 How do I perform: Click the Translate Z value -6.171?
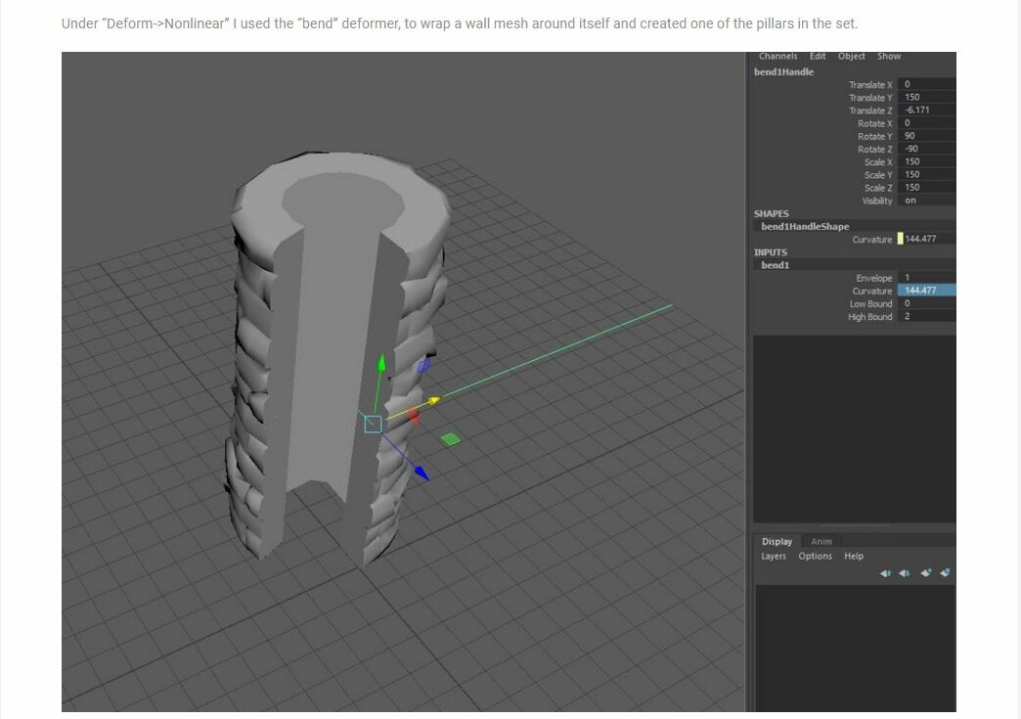pyautogui.click(x=926, y=111)
